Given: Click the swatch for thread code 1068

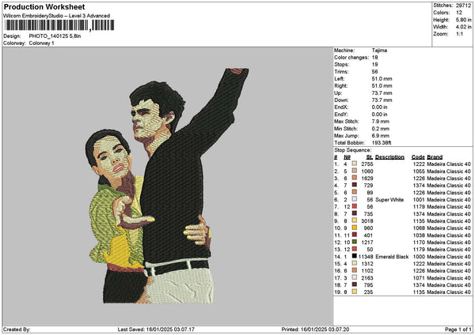Looking at the screenshot, I should 354,228.
